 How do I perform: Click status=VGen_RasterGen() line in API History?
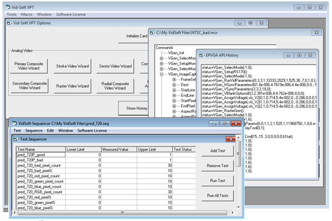223,110
